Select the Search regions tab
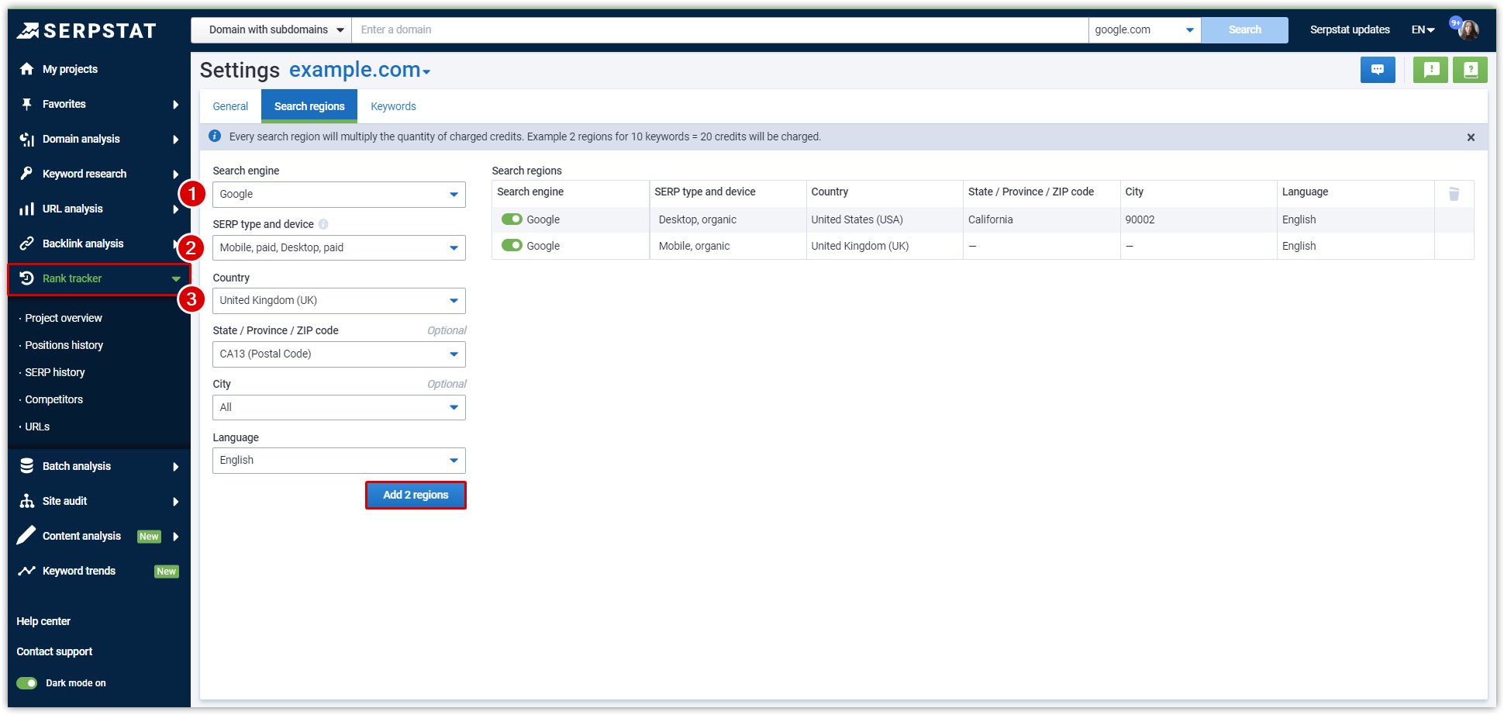This screenshot has width=1504, height=715. (309, 106)
